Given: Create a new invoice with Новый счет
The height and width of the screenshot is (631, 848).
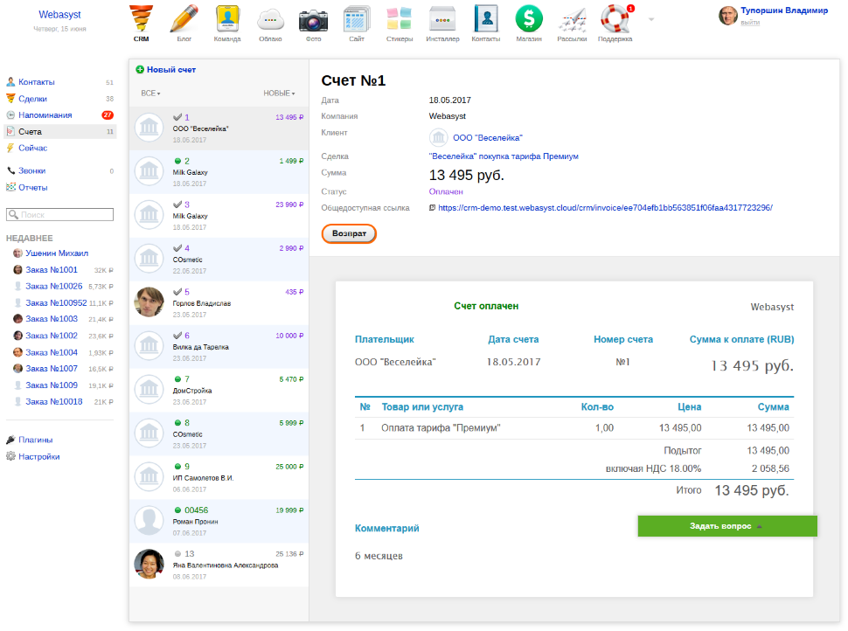Looking at the screenshot, I should 165,70.
